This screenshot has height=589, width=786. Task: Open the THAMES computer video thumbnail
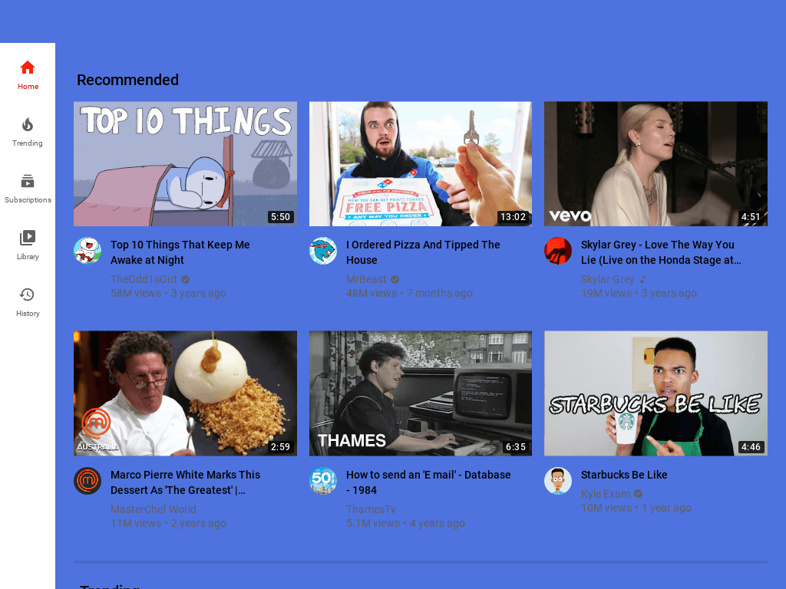point(421,393)
